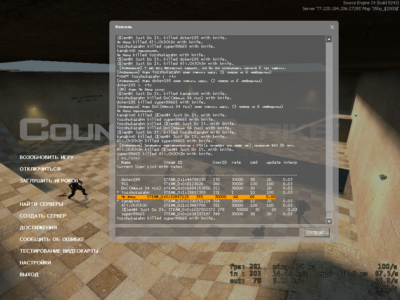The height and width of the screenshot is (300, 400).
Task: Open ДОСТИЖЕНИЯ achievements
Action: (x=38, y=228)
